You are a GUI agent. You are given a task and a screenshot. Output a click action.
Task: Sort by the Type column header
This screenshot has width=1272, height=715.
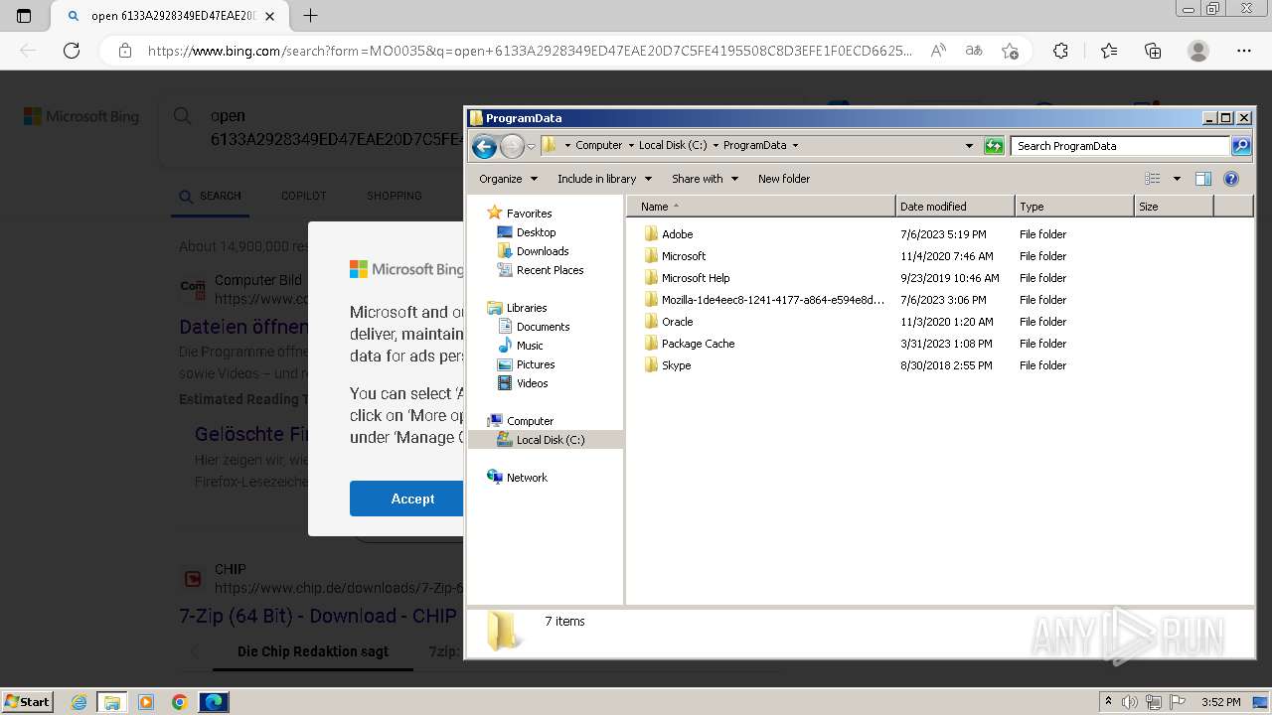(1074, 207)
